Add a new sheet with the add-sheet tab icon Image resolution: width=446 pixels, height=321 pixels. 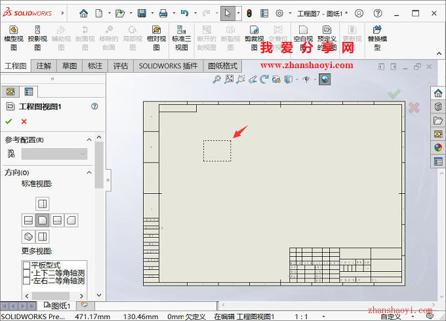[85, 305]
